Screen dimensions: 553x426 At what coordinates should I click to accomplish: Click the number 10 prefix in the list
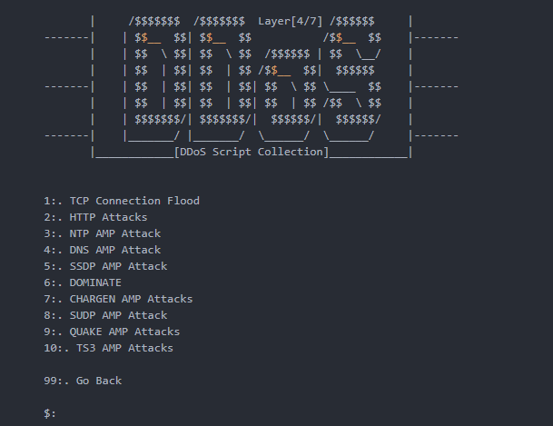click(x=50, y=348)
